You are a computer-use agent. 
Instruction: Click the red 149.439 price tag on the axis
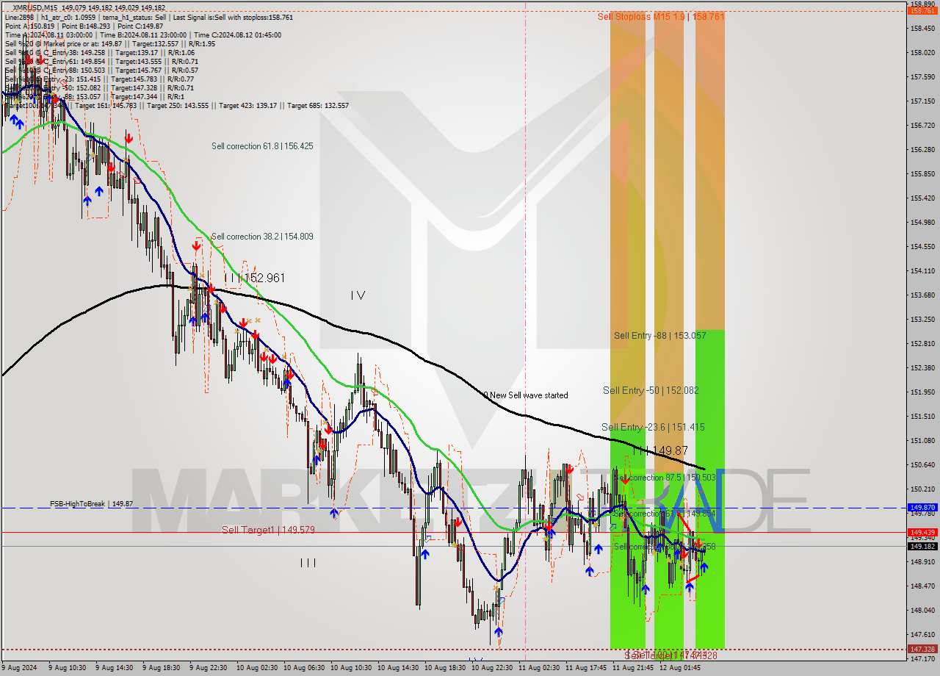click(923, 532)
